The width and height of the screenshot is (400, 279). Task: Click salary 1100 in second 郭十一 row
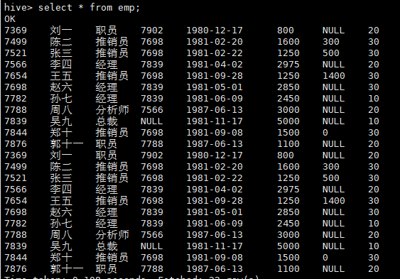pyautogui.click(x=288, y=269)
